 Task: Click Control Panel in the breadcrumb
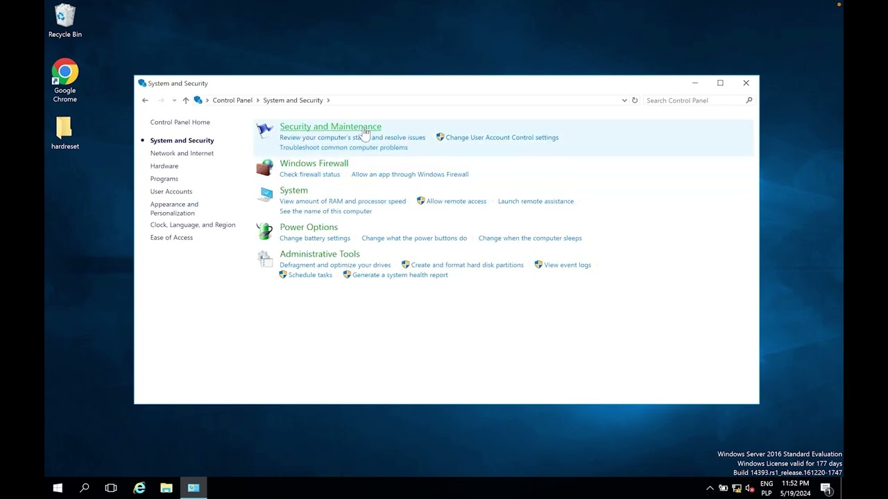[232, 100]
